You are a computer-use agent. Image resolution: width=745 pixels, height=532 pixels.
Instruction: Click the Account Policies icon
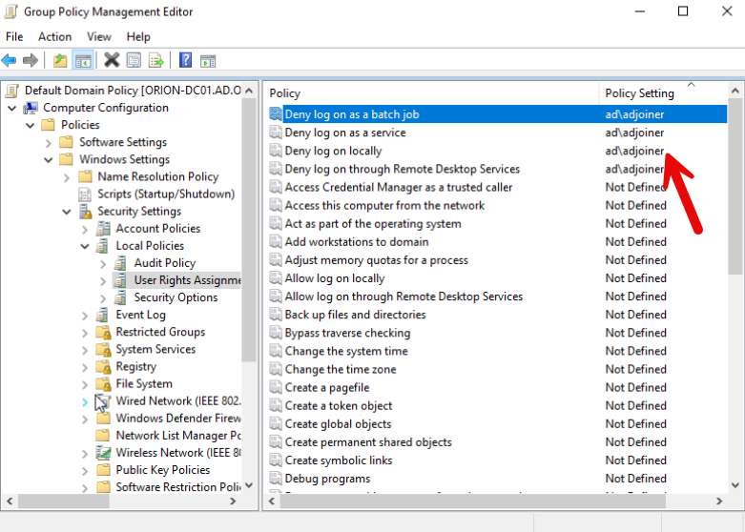(103, 229)
